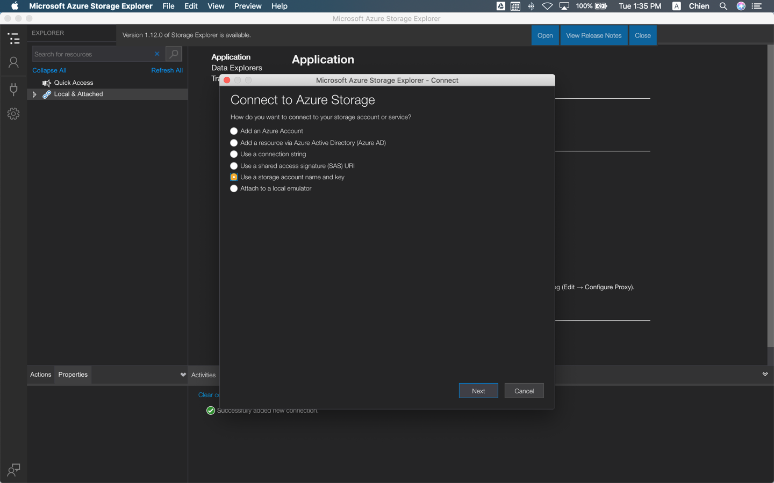The width and height of the screenshot is (774, 483).
Task: Expand the Local & Attached tree node
Action: 34,94
